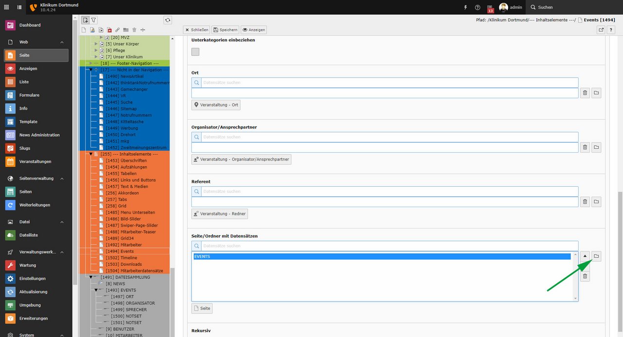Open the Dashboard module icon
Image resolution: width=623 pixels, height=337 pixels.
coord(10,25)
